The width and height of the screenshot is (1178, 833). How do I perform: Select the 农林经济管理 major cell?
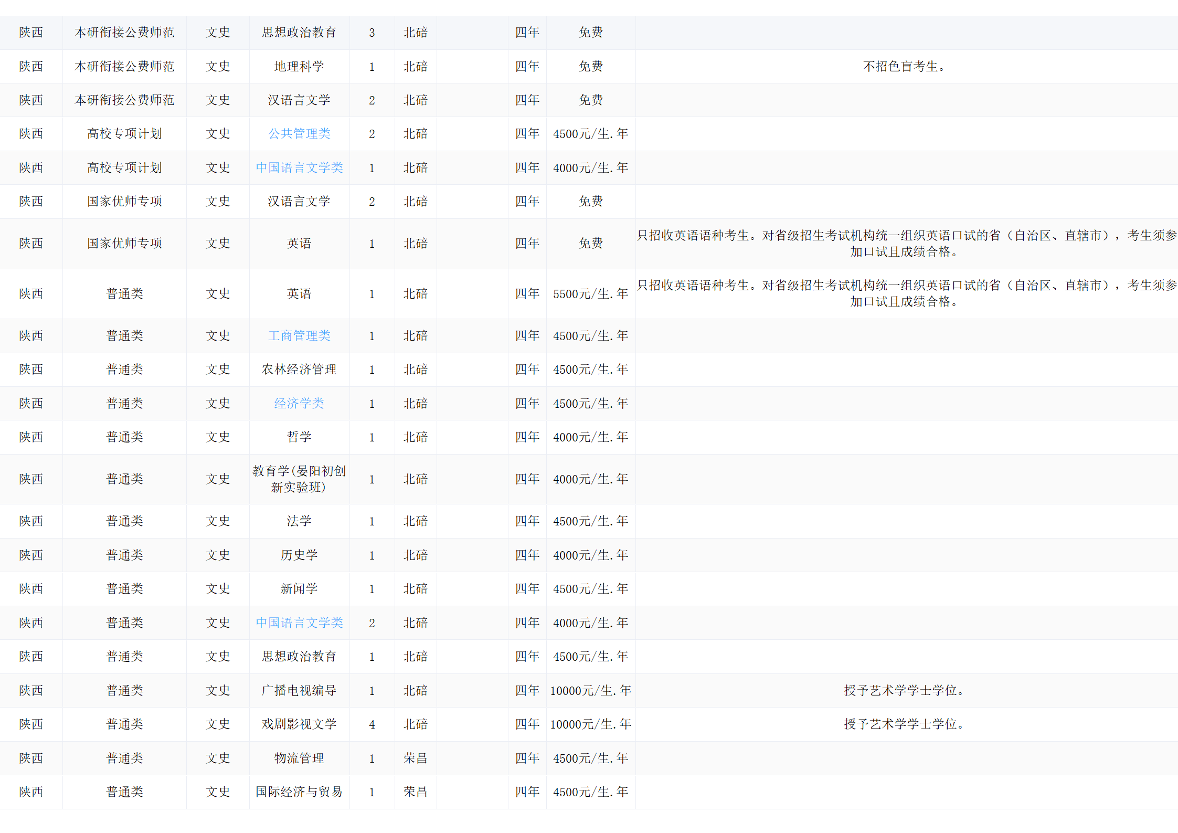(299, 370)
